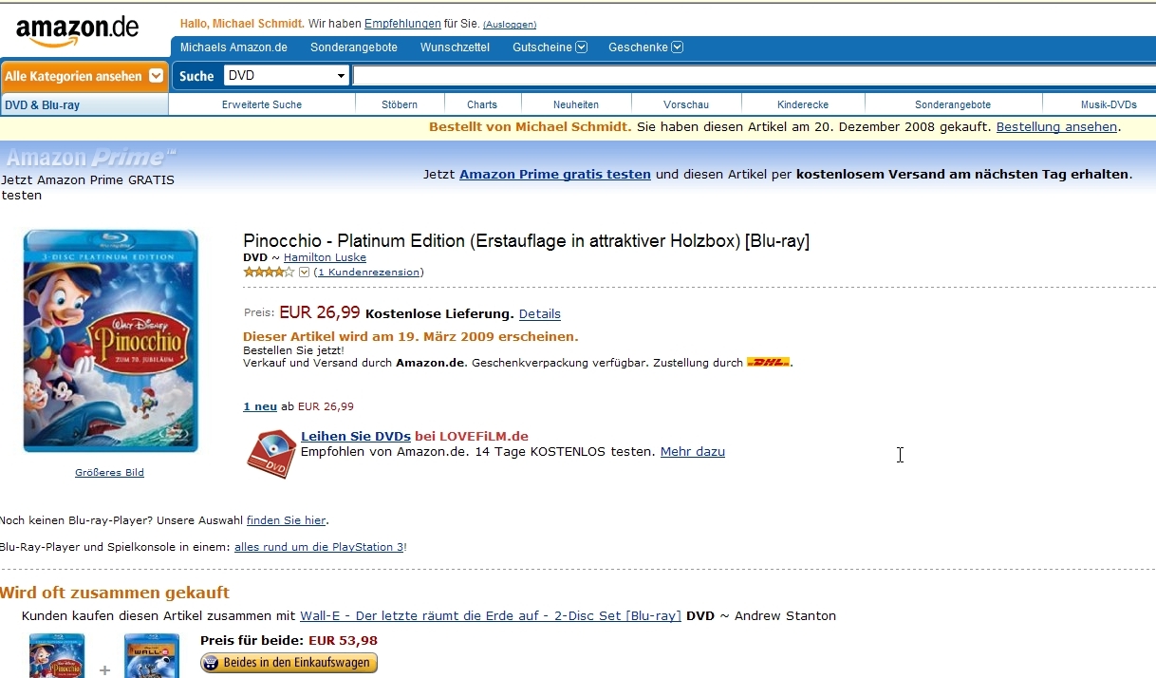
Task: Expand the Alle Kategorien ansehen dropdown
Action: tap(156, 76)
